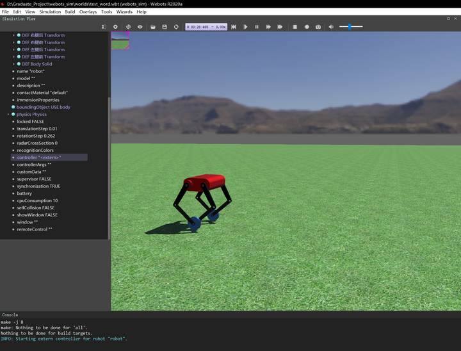Open the Tools menu
Viewport: 461px width, 351px height.
(106, 12)
